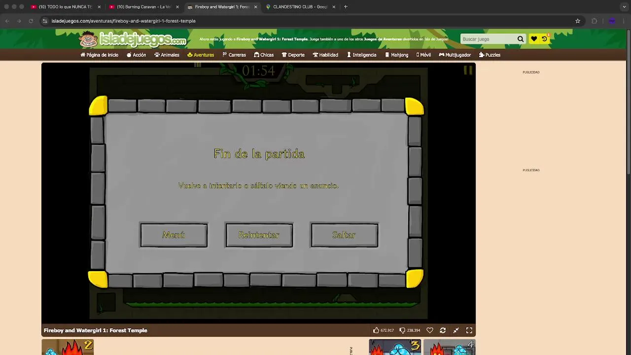Image resolution: width=631 pixels, height=355 pixels.
Task: Open the Puzzles category
Action: coord(490,55)
